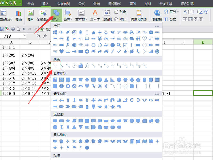Click the 超链接 hyperlink icon

coord(157,15)
